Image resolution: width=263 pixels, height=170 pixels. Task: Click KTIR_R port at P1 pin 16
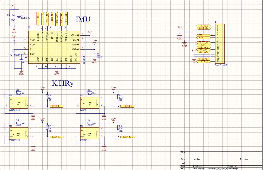point(203,61)
